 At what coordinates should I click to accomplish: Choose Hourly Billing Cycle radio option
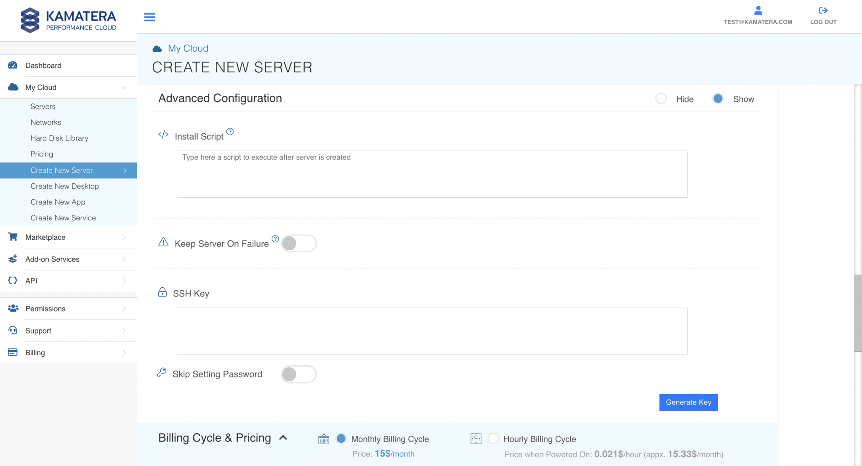point(493,439)
